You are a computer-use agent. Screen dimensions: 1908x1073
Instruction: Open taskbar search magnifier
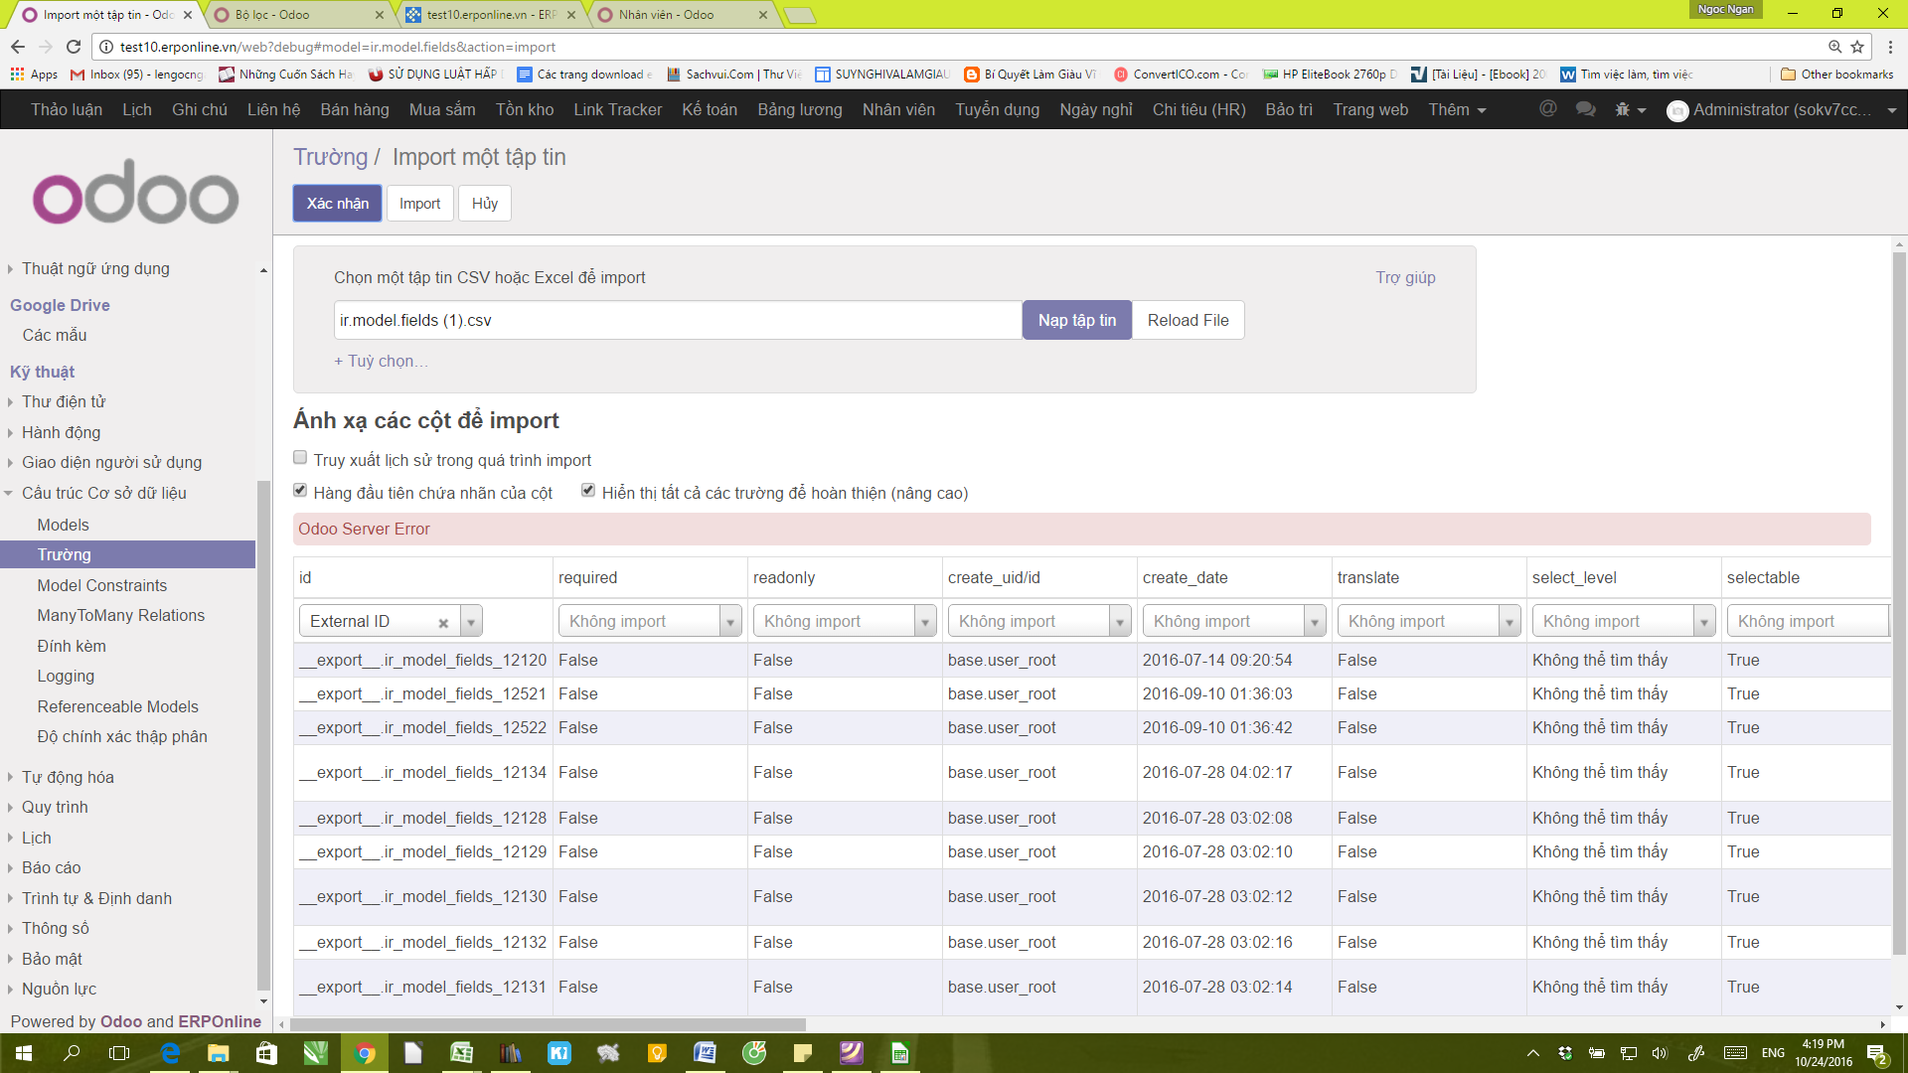tap(72, 1053)
